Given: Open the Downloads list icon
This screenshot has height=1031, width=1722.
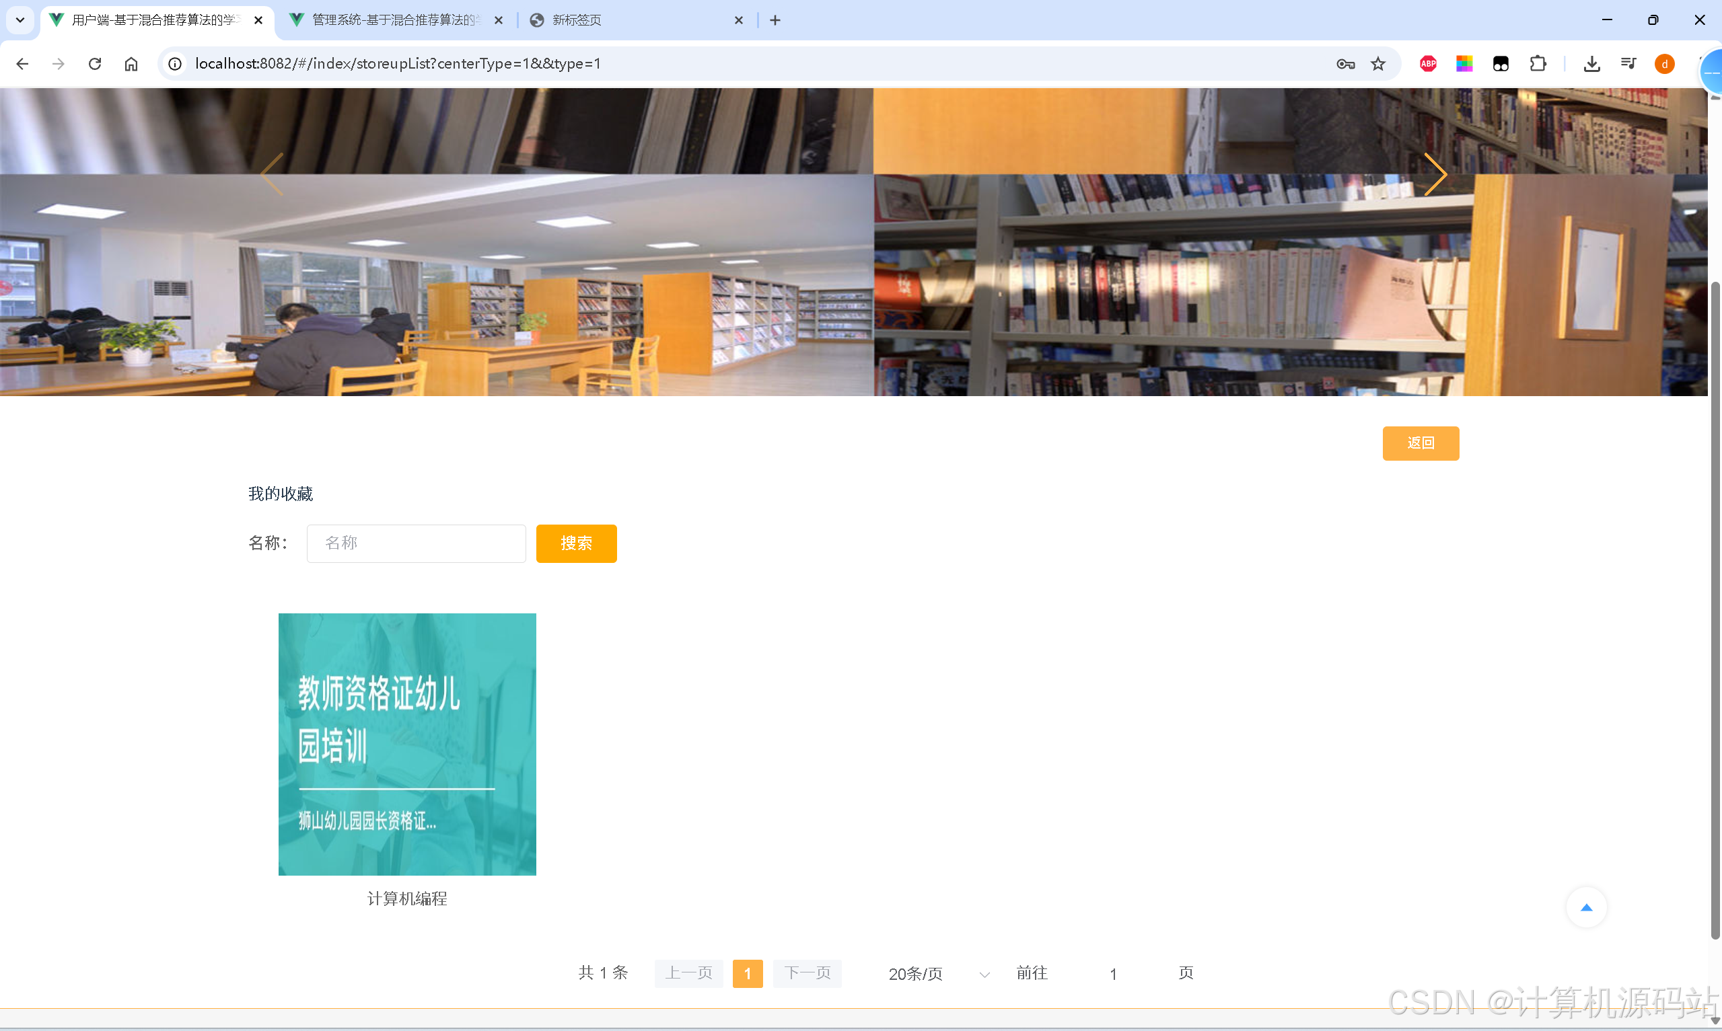Looking at the screenshot, I should click(1592, 63).
